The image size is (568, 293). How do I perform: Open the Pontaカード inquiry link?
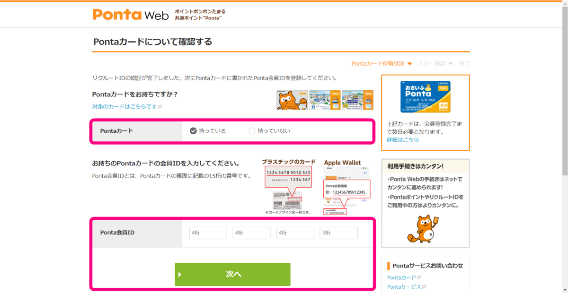pos(402,277)
